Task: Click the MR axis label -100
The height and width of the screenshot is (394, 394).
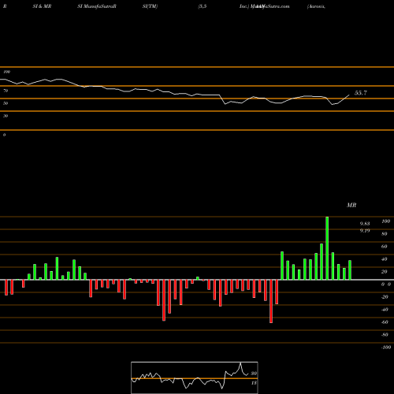Action: [x=385, y=348]
